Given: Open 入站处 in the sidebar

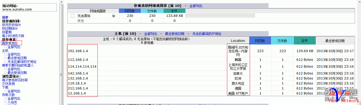Looking at the screenshot, I should click(12, 102).
